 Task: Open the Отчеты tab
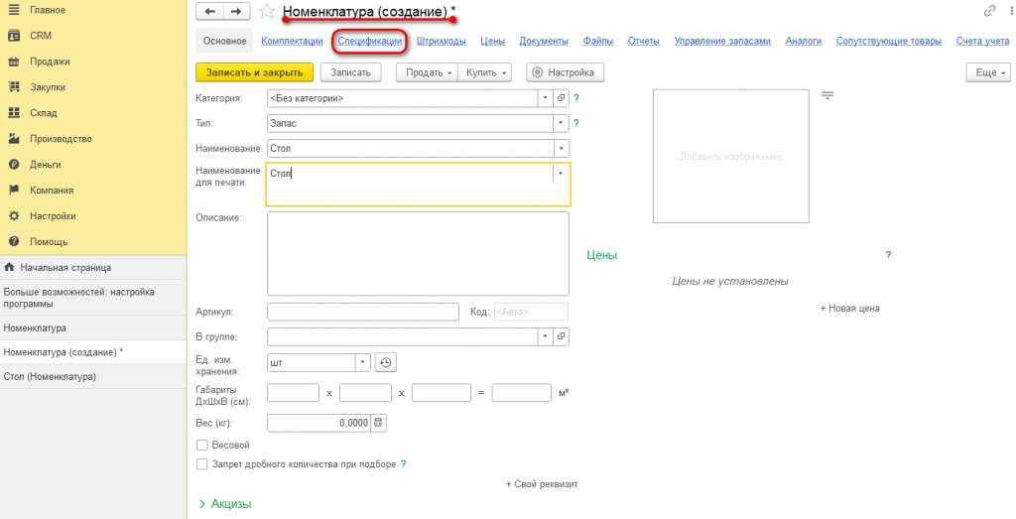(643, 41)
